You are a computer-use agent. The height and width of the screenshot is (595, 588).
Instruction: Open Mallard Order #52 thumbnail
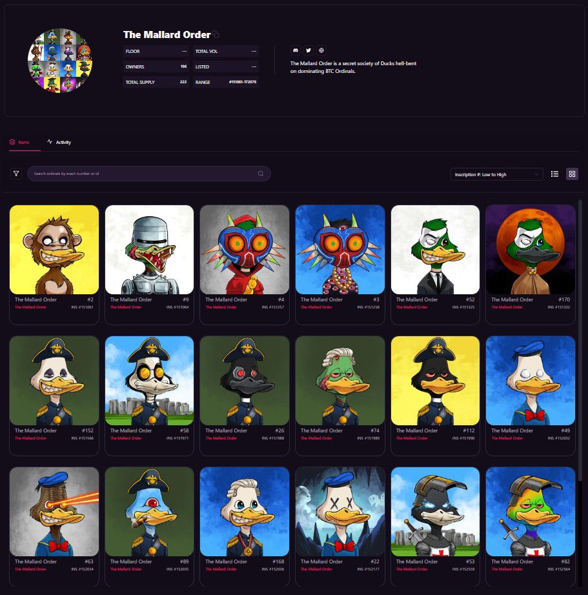[x=436, y=250]
